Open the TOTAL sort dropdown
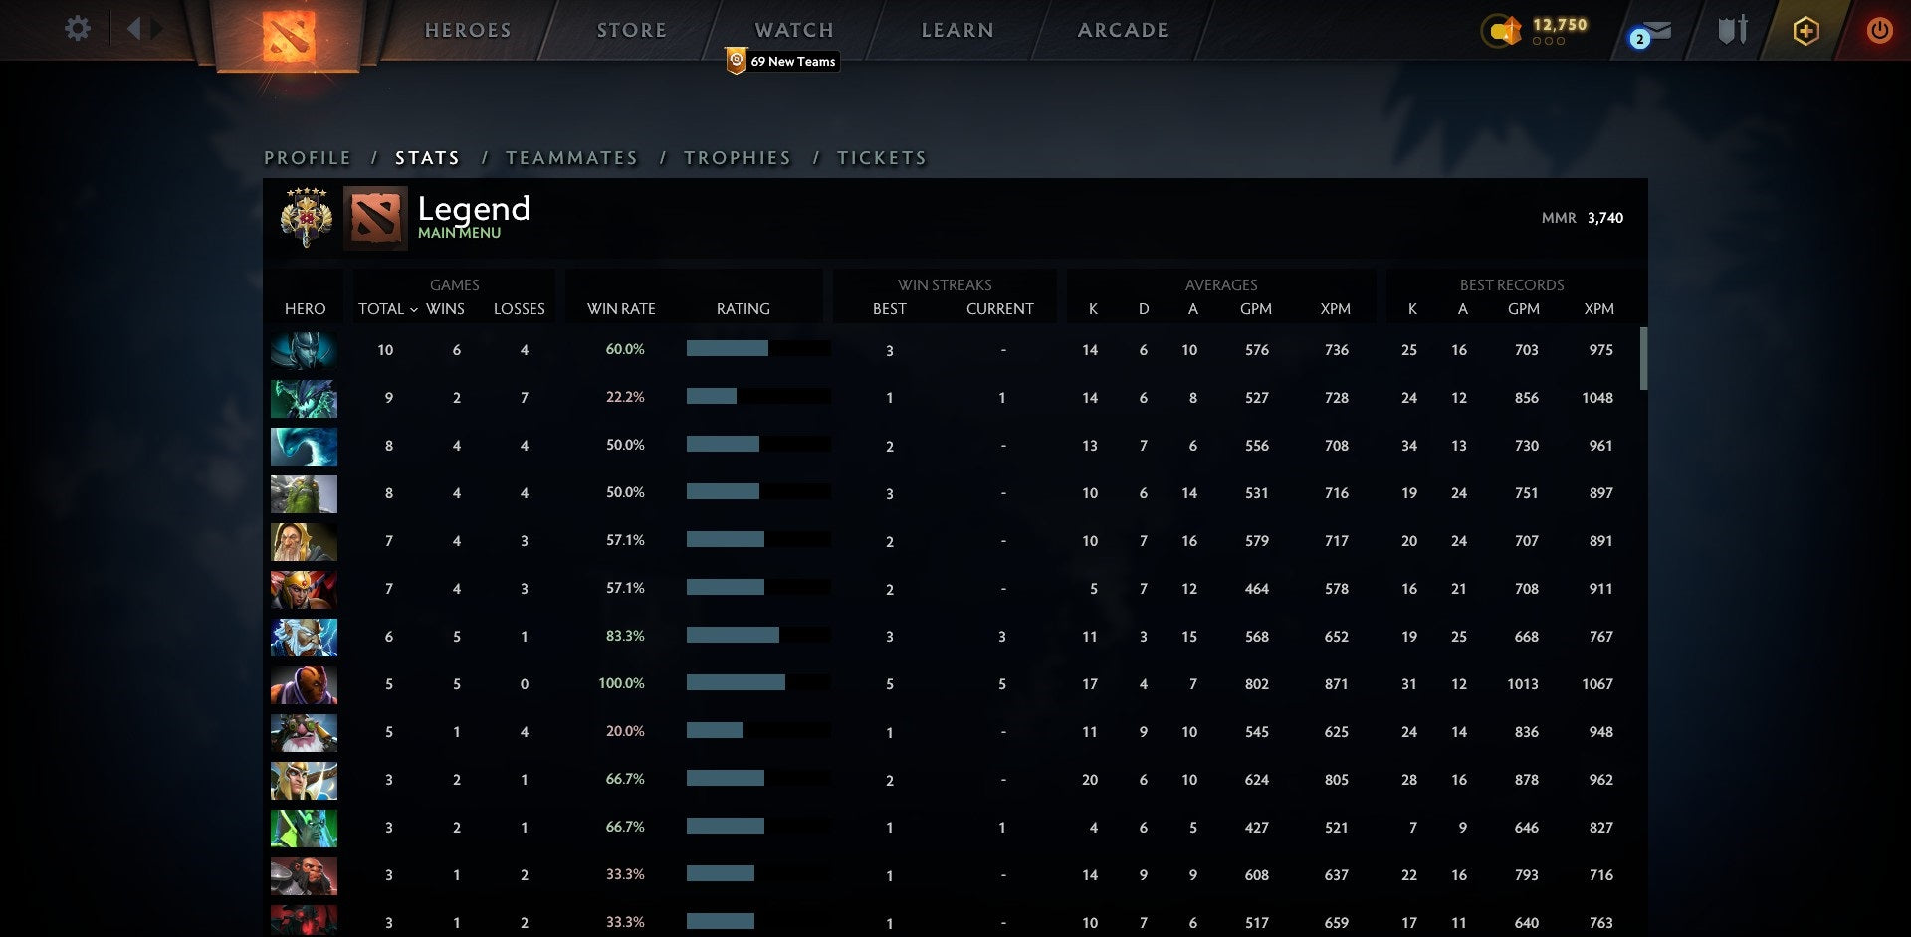This screenshot has width=1911, height=937. point(388,309)
